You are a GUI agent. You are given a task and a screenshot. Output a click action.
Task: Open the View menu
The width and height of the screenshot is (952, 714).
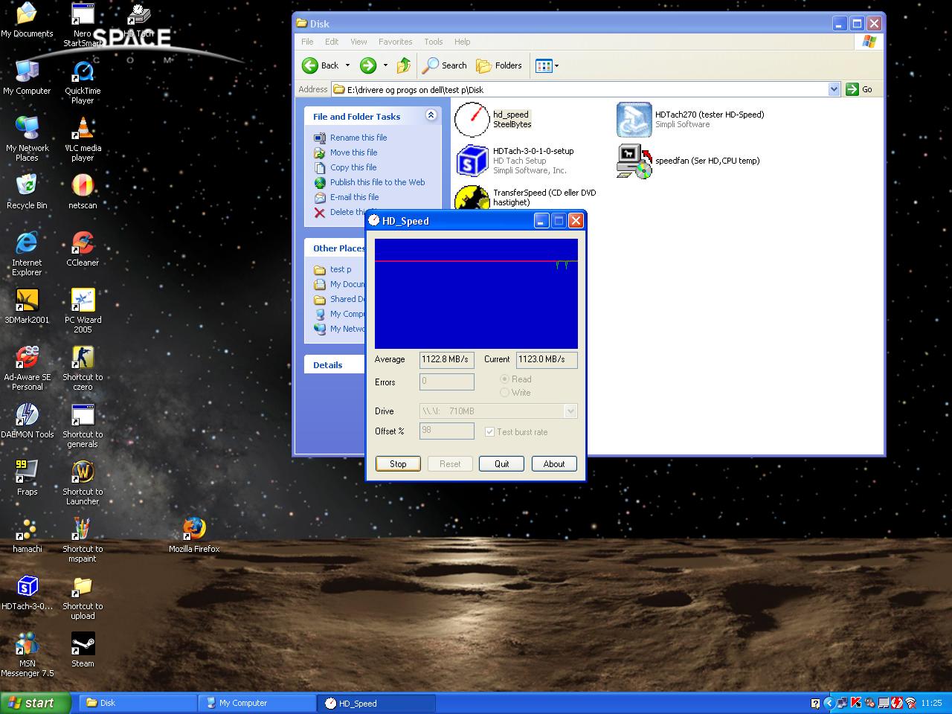(x=358, y=42)
